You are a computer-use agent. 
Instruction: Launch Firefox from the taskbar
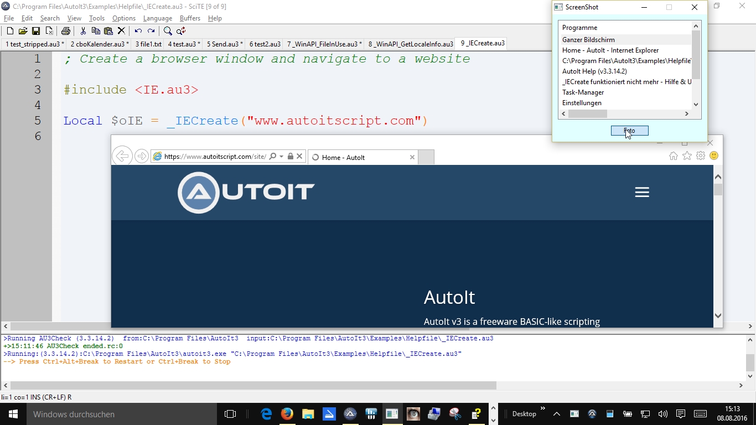[287, 414]
